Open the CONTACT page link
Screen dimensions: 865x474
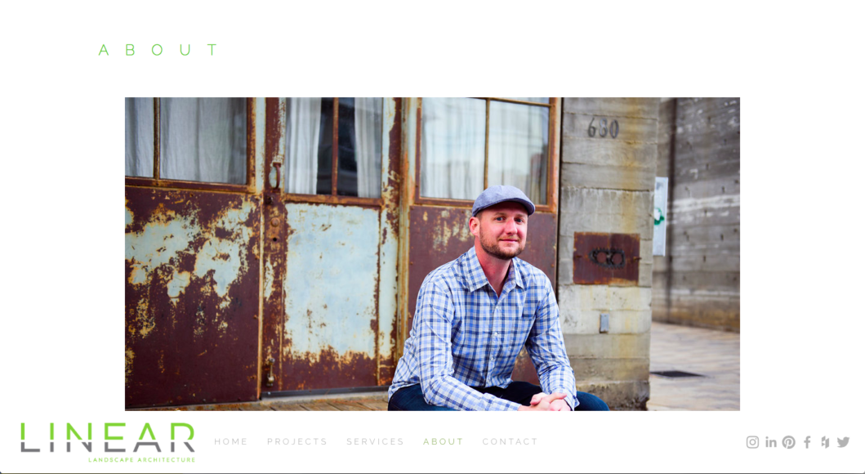point(510,441)
